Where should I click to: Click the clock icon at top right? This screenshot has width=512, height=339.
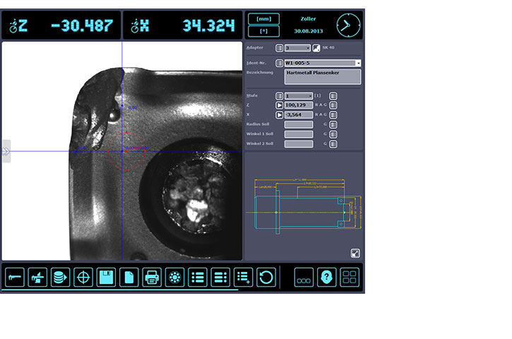coord(347,25)
